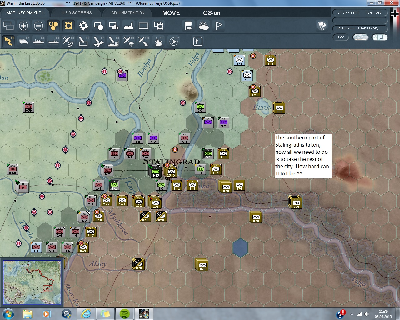Select the blue 1-1 unit
Screen dimensions: 400x320
click(x=36, y=247)
